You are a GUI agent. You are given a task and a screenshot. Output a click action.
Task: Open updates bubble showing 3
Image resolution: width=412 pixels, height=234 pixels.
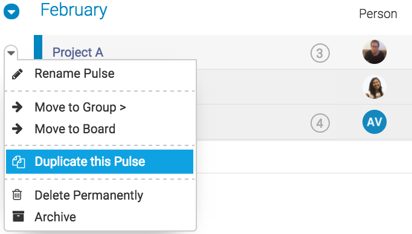pyautogui.click(x=320, y=53)
